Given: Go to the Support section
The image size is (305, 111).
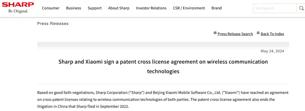Looking at the screenshot, I should coord(95,8).
